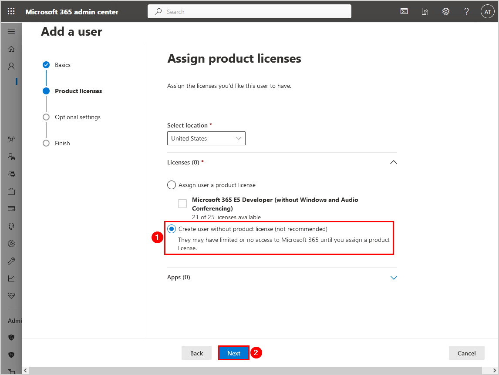Click the top Search box
499x375 pixels.
coord(249,12)
